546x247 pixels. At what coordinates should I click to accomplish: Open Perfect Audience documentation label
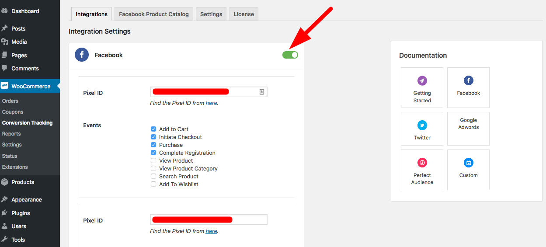click(422, 179)
